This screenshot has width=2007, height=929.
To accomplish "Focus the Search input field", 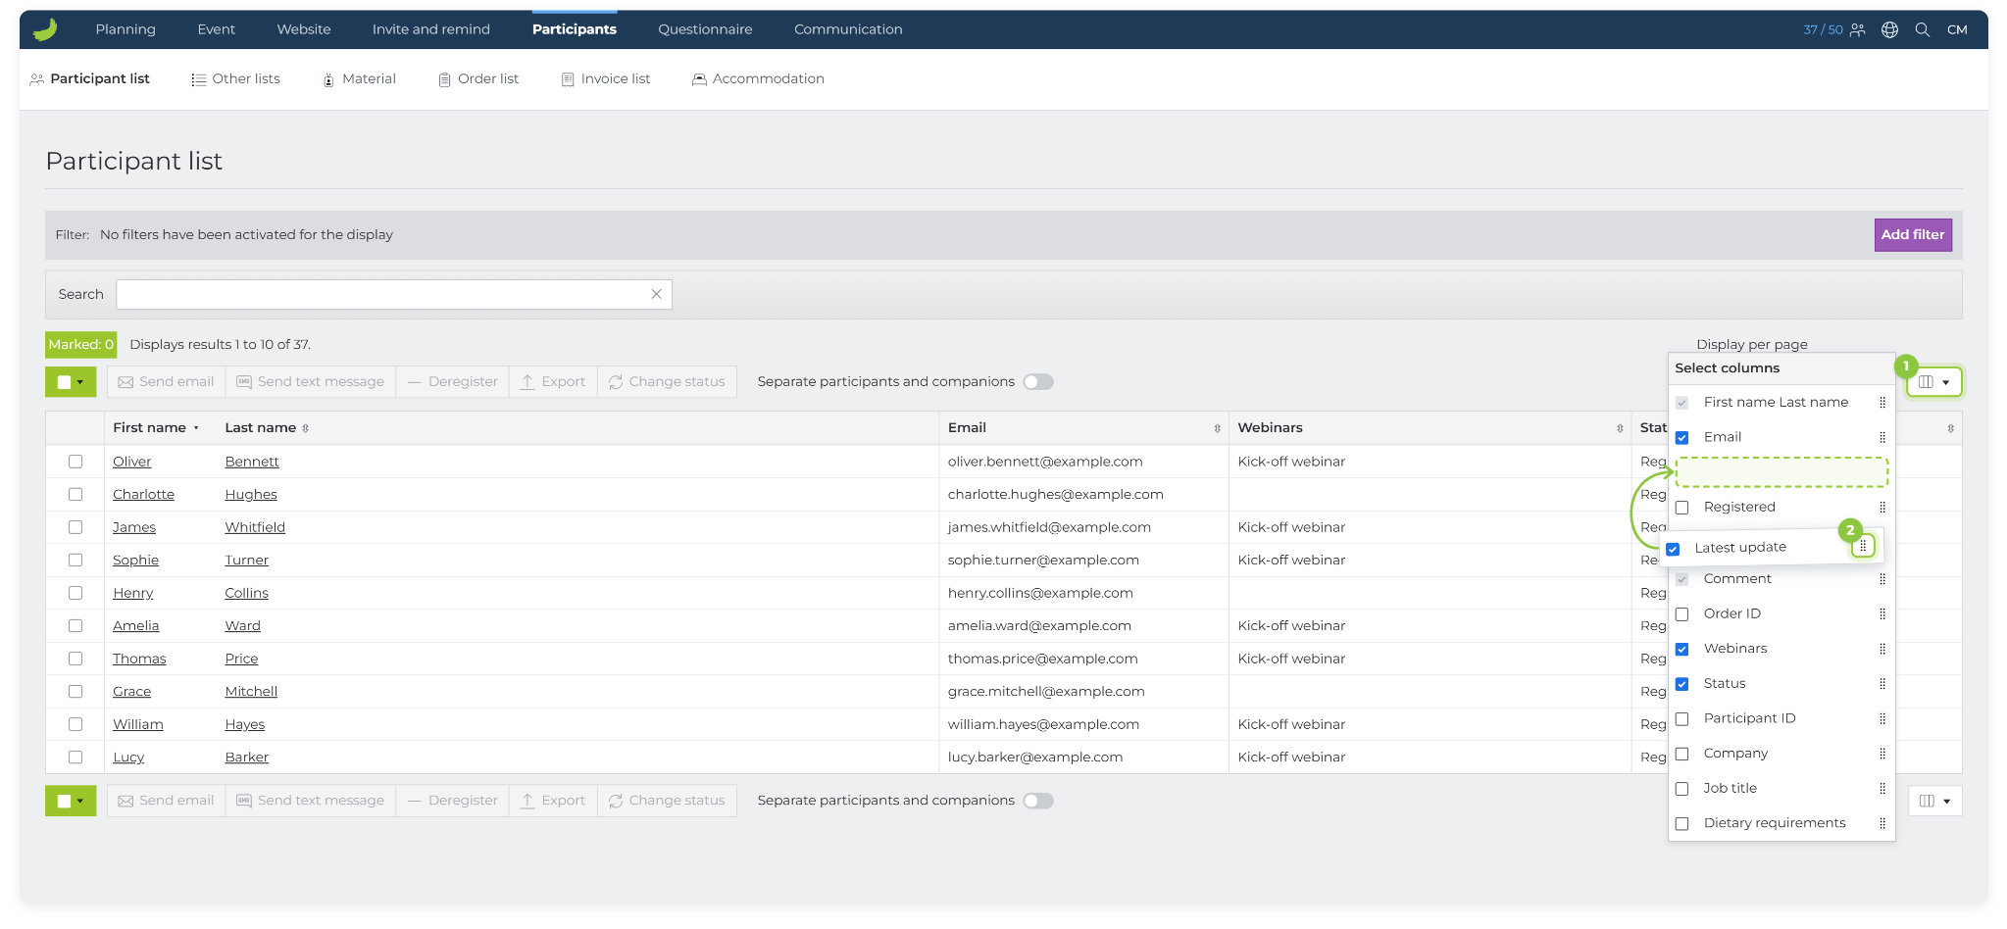I will (393, 294).
